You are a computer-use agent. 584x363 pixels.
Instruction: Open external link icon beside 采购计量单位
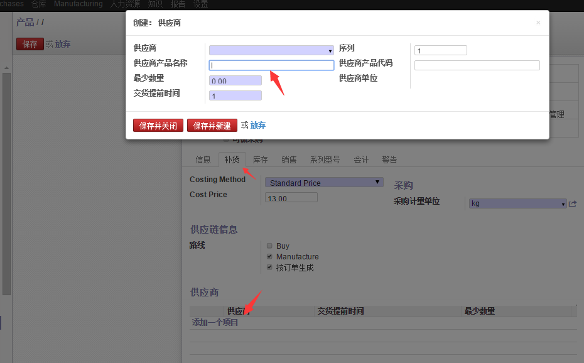[x=573, y=203]
